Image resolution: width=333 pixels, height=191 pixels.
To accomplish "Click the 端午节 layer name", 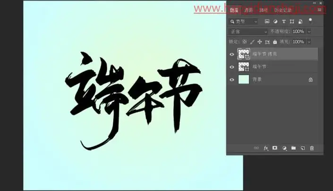I will [259, 67].
